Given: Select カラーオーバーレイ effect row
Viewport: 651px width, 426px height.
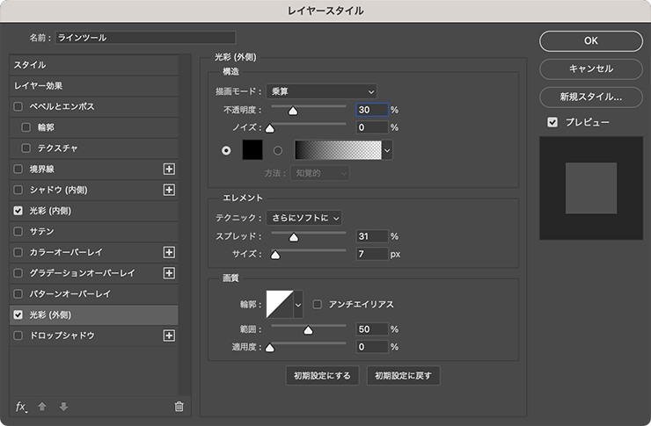Looking at the screenshot, I should tap(94, 252).
